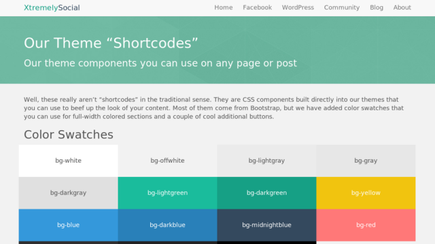435x244 pixels.
Task: Click the bg-red swatch
Action: pos(366,225)
